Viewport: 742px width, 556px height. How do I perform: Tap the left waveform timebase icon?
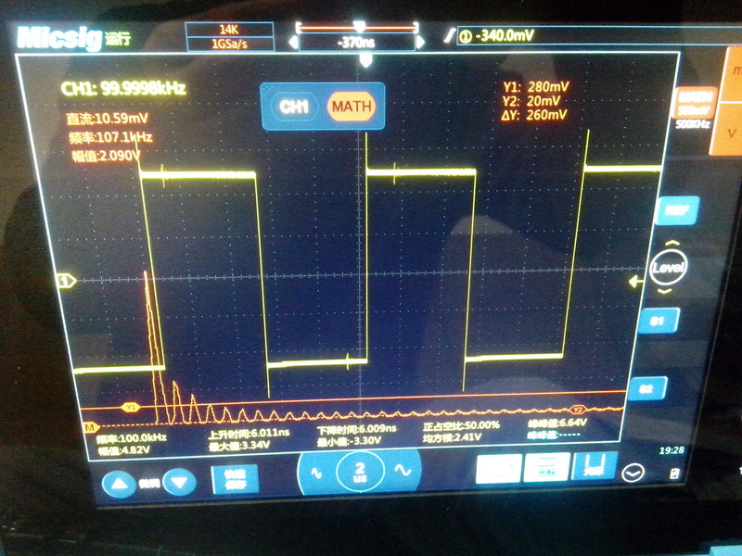tap(313, 471)
